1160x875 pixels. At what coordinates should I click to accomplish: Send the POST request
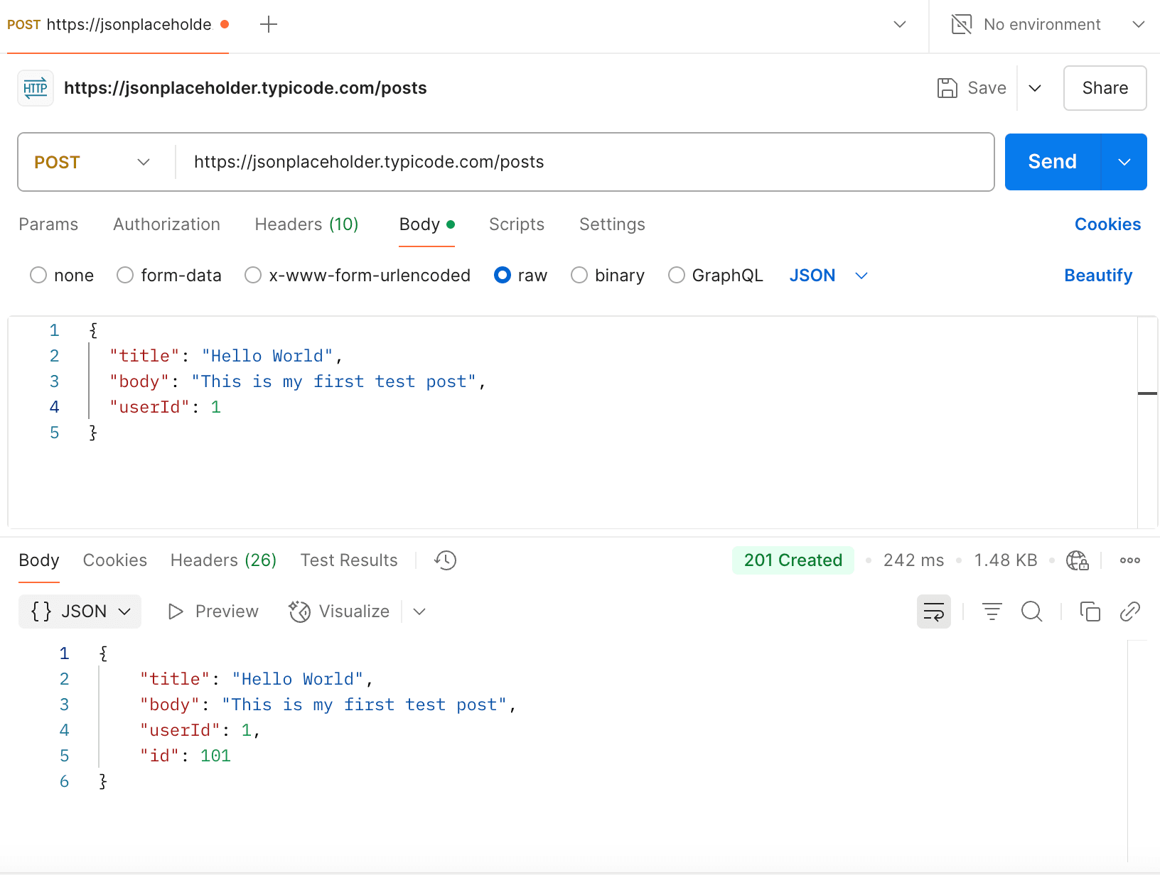(x=1052, y=162)
